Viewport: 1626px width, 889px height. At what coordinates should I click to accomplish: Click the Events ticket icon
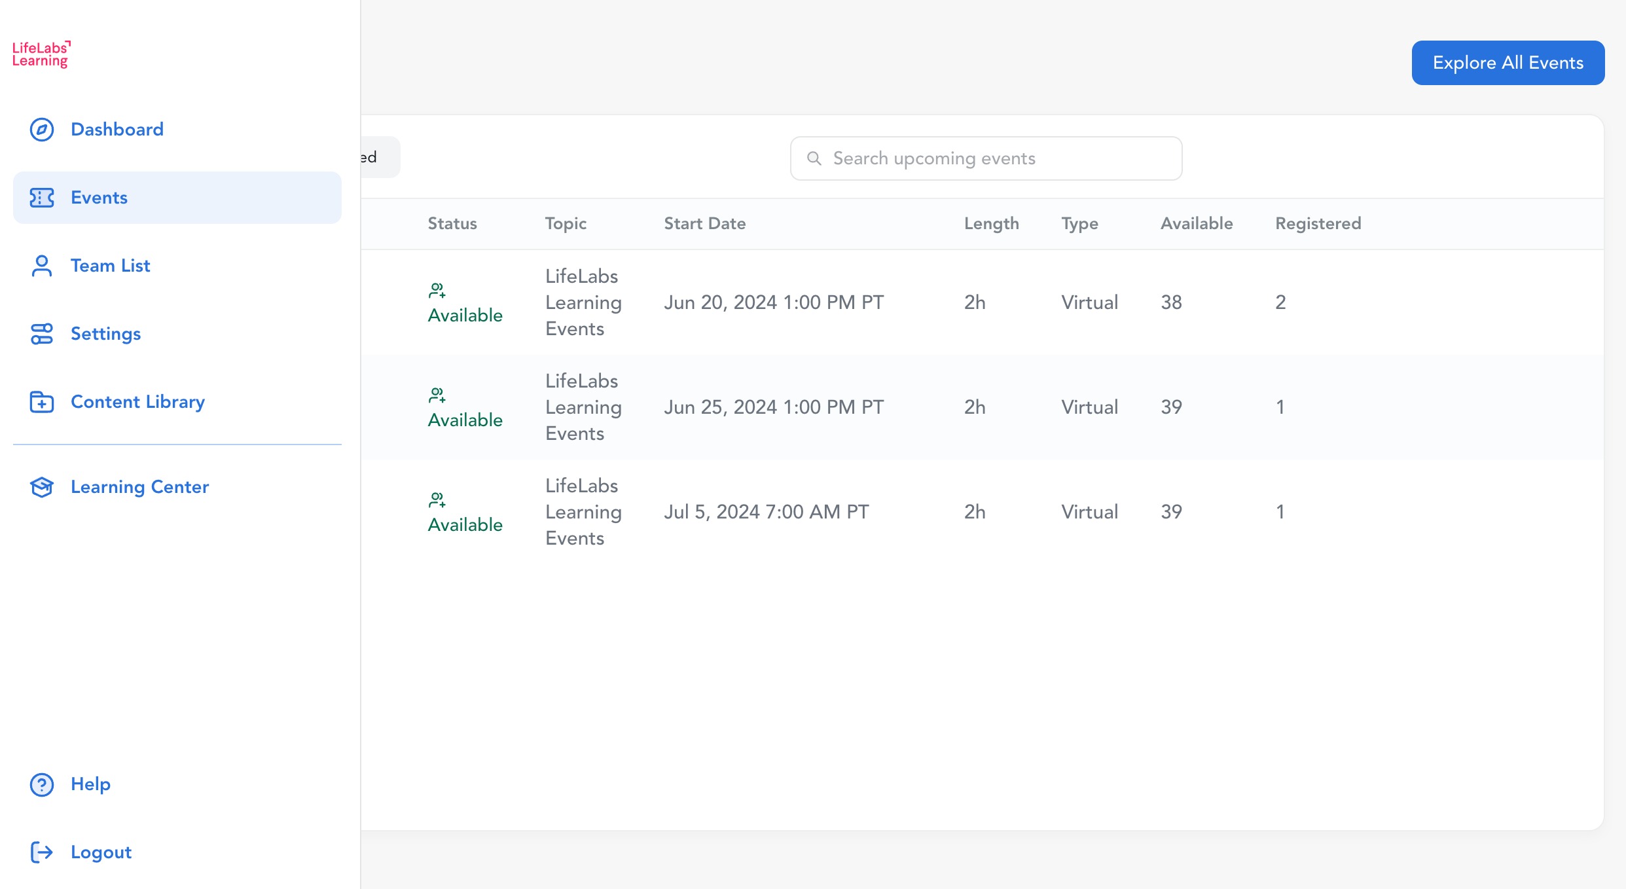(42, 198)
